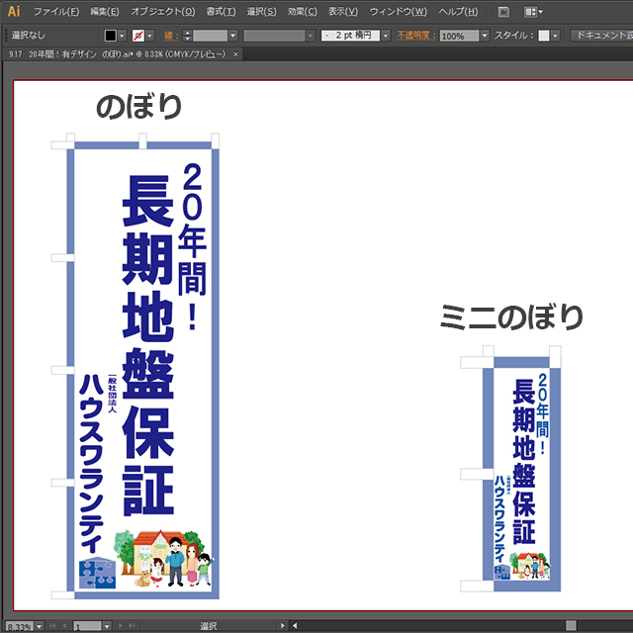
Task: Open the ウィンドウ(W) menu
Action: pyautogui.click(x=399, y=11)
